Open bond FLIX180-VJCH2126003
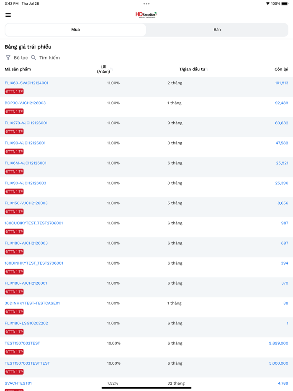Screen dimensions: 293x391 (x=26, y=243)
